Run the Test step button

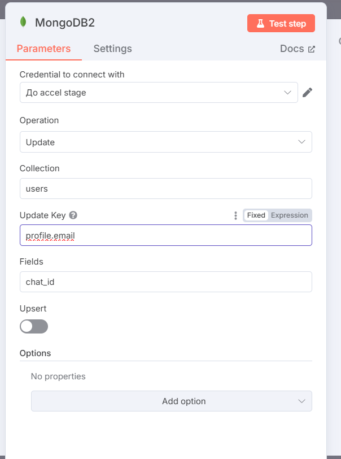281,23
